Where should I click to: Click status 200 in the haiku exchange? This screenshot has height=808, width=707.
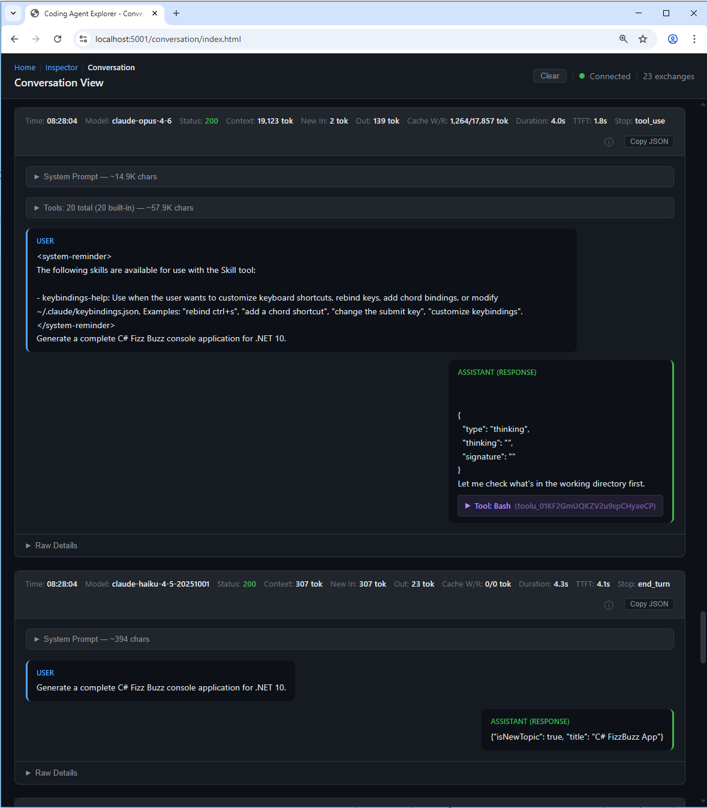tap(249, 584)
